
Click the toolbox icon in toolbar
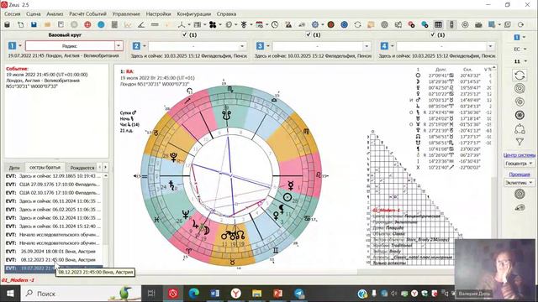478,24
